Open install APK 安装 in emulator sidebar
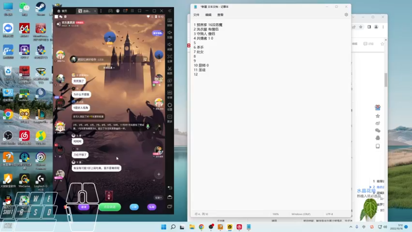Screen dimensions: 412x232 [x=170, y=94]
